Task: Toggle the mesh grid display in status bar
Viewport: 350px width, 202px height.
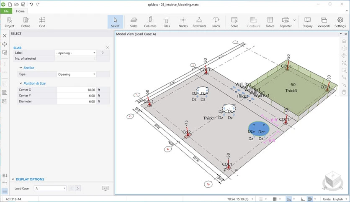Action: [x=275, y=199]
